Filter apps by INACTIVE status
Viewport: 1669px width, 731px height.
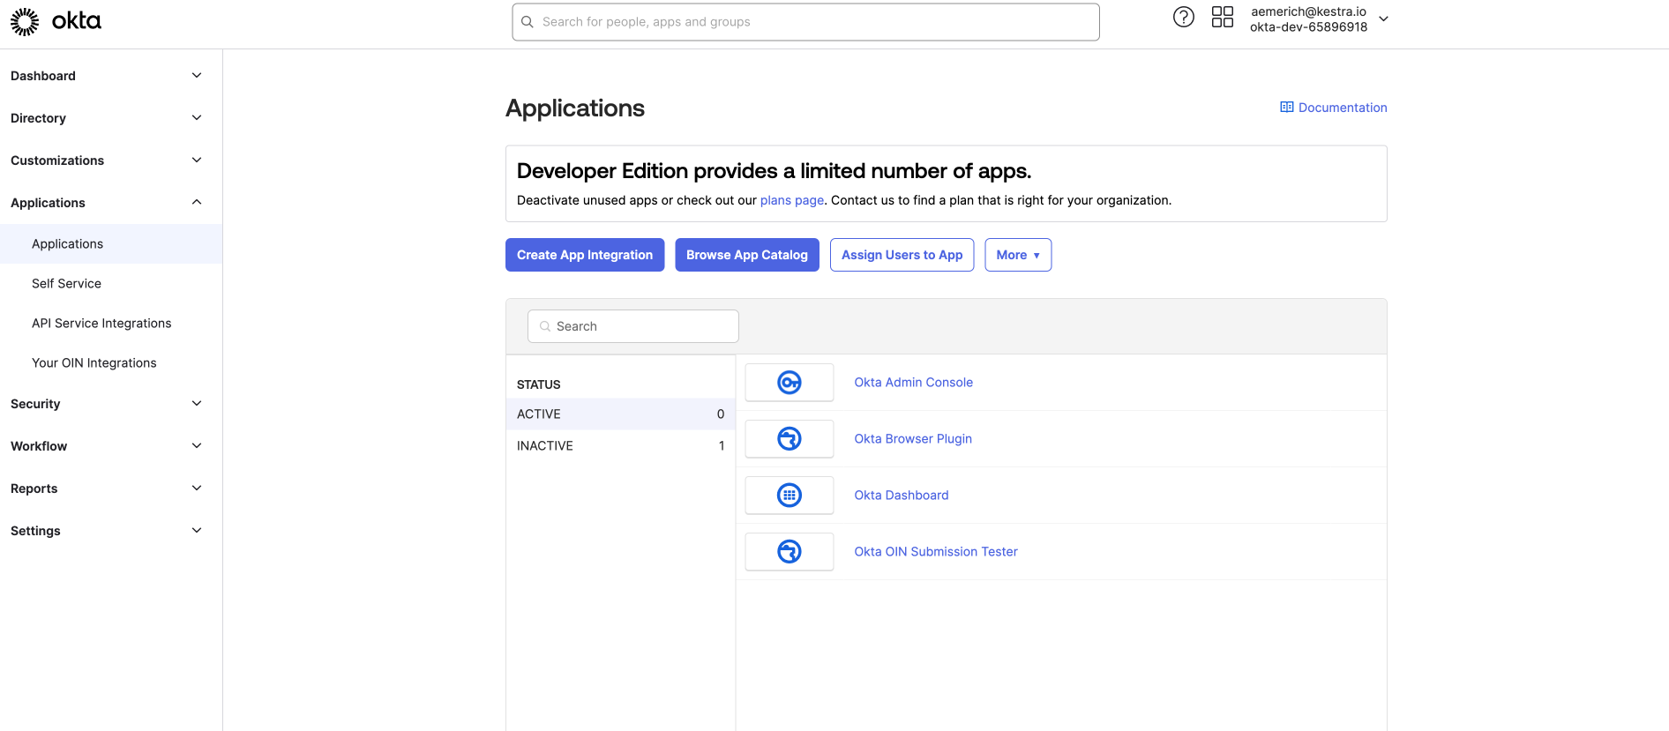click(545, 446)
